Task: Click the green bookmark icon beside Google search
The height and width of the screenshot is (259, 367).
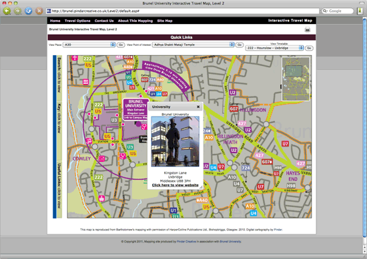Action: pos(360,11)
